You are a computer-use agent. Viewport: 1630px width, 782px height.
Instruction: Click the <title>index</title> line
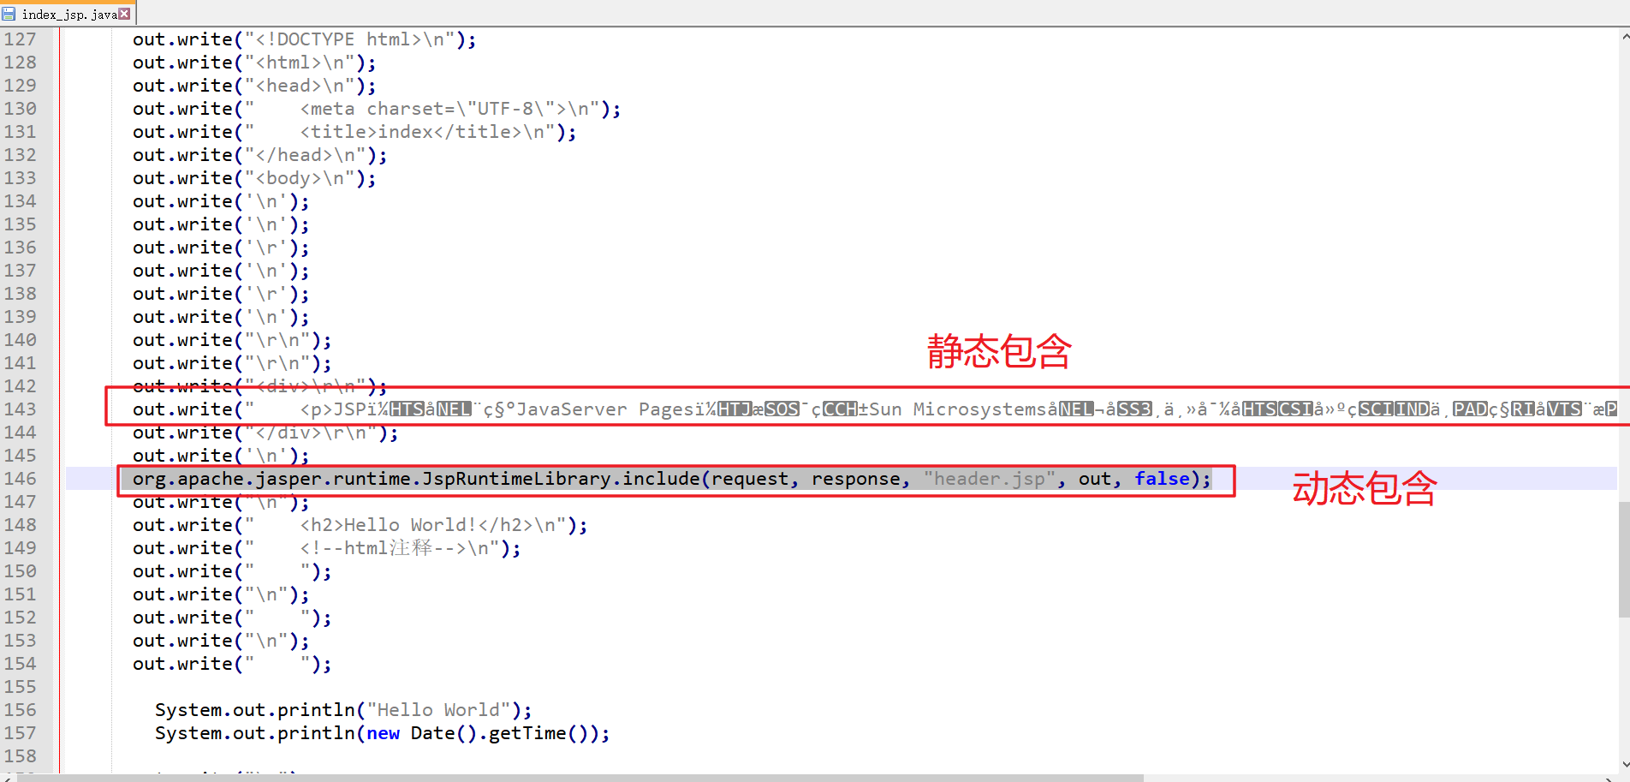354,132
